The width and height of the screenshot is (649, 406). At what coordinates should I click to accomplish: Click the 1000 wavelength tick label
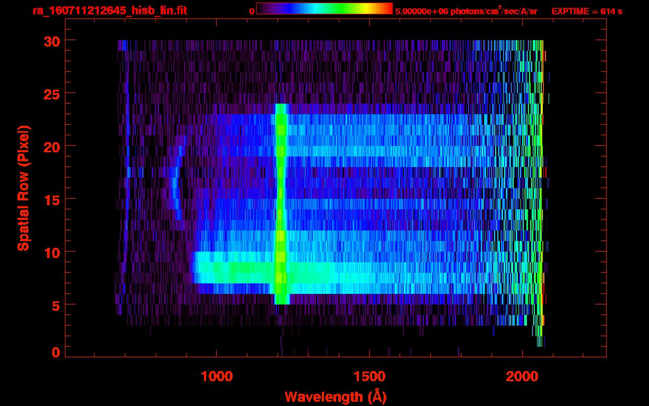click(x=216, y=376)
